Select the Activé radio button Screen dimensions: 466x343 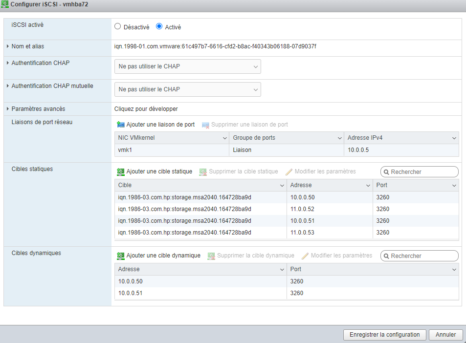(x=159, y=26)
